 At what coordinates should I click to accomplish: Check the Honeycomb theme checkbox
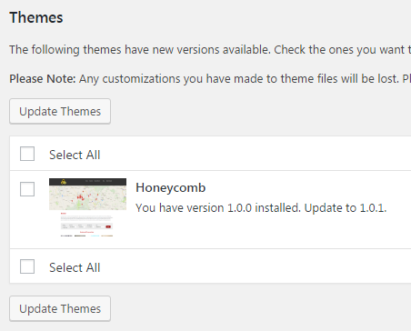pos(27,189)
